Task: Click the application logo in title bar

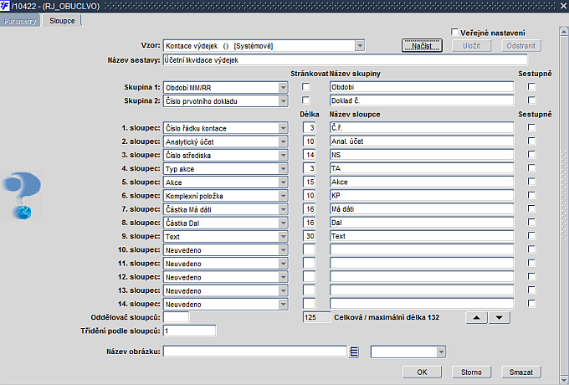Action: point(5,6)
